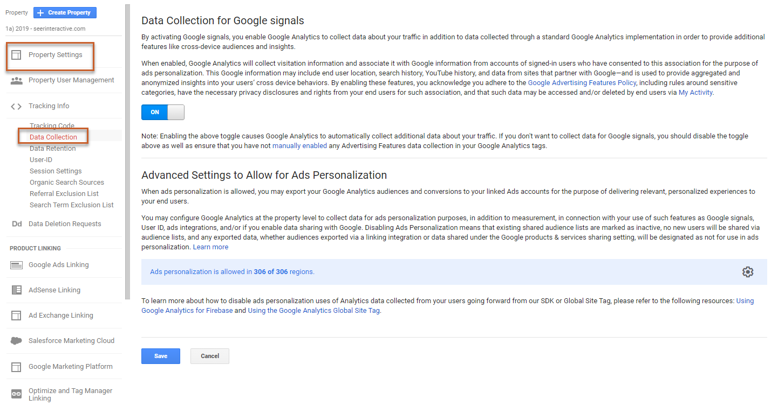Click the Create Property button
771x406 pixels.
point(65,12)
